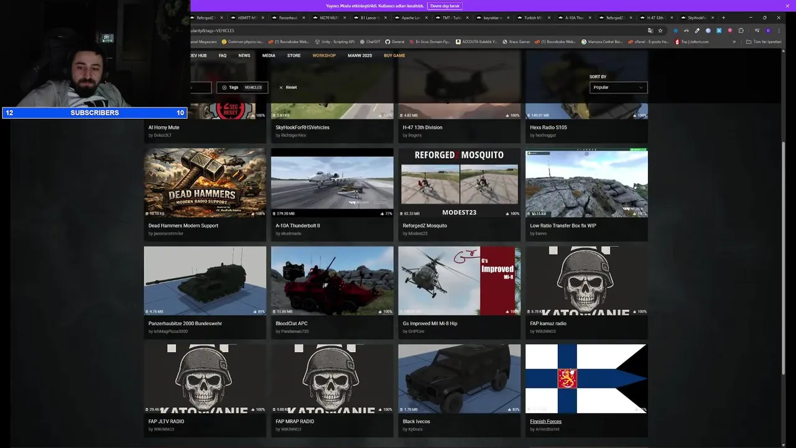Switch to the M270 MLRS browser tab
Image resolution: width=796 pixels, height=448 pixels.
click(329, 17)
